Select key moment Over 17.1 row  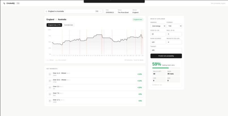pos(95,101)
